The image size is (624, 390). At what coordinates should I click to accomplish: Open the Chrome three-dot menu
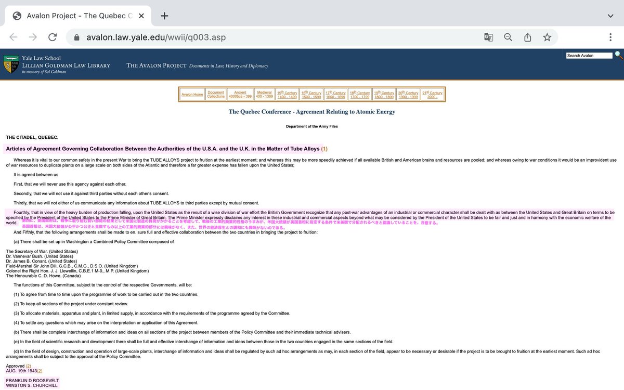pyautogui.click(x=610, y=37)
